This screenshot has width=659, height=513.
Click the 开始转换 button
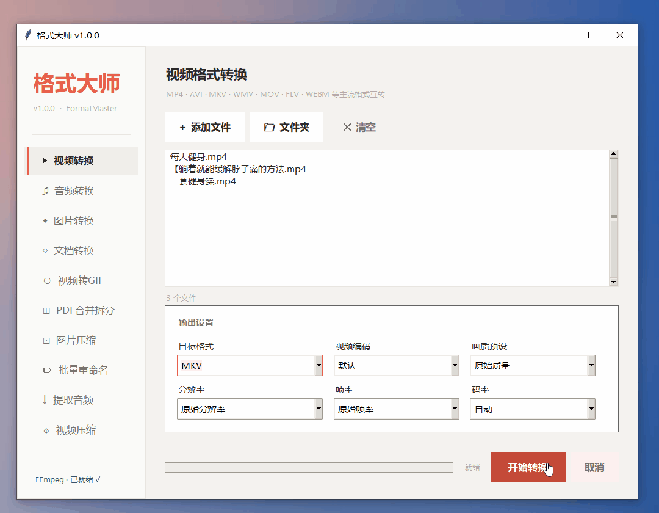(528, 467)
